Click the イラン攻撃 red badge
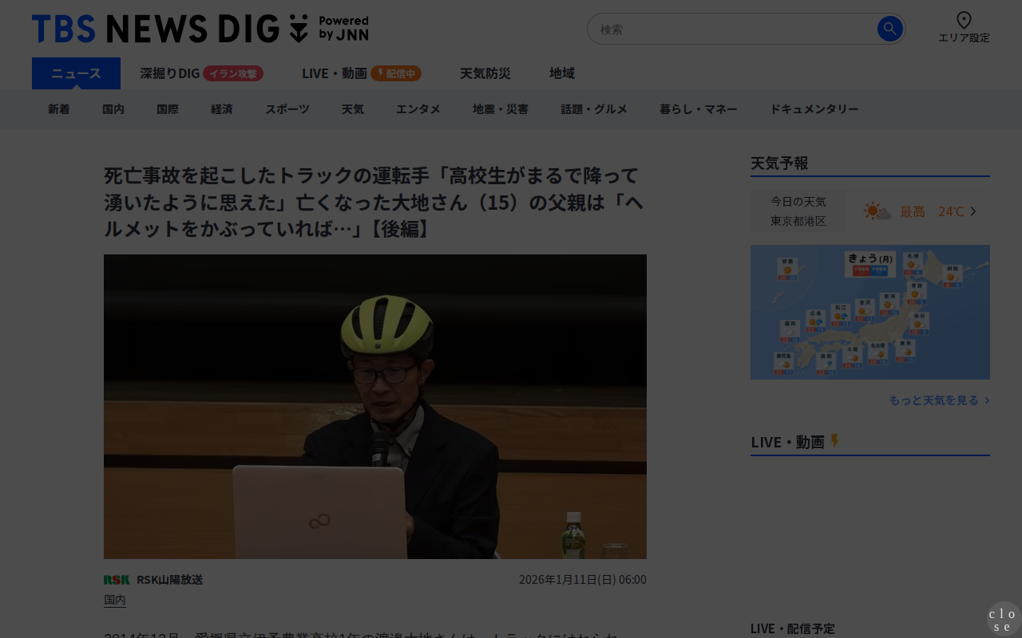 (x=233, y=73)
